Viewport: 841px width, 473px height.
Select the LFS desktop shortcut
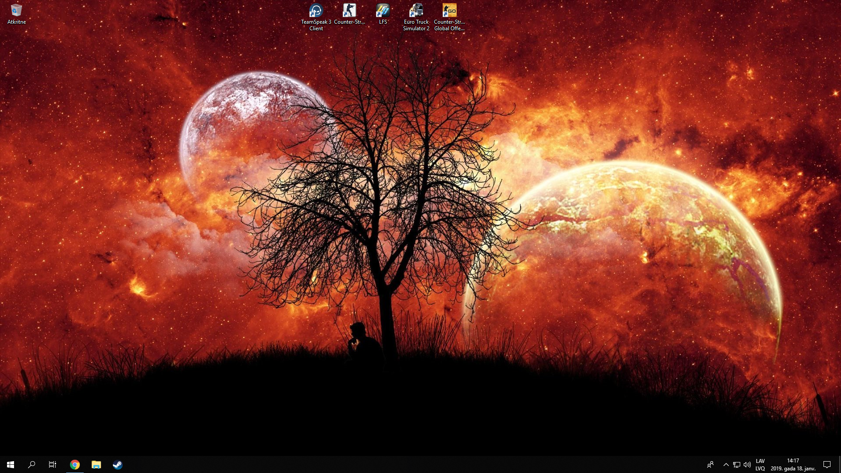[x=383, y=14]
